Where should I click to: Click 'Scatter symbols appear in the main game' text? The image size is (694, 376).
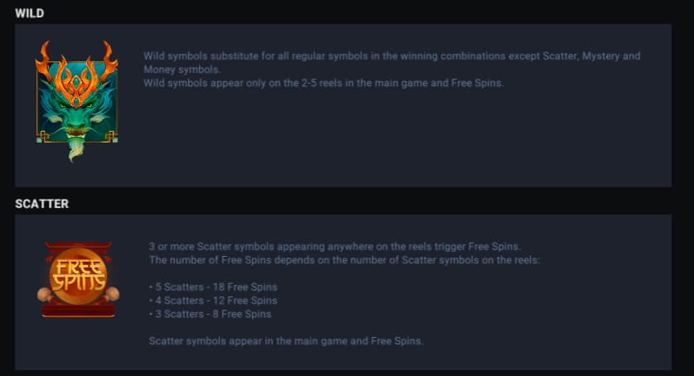287,341
